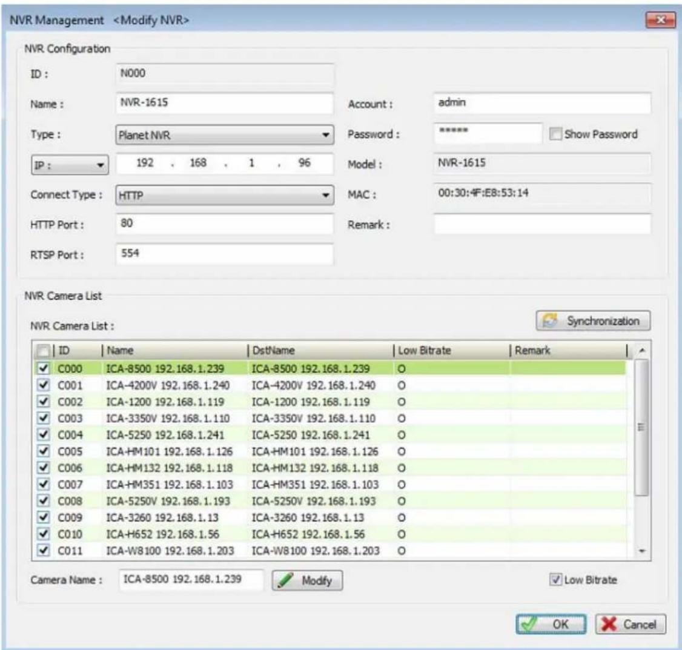The image size is (682, 650).
Task: Click ID cell C009 in camera list
Action: pyautogui.click(x=70, y=518)
